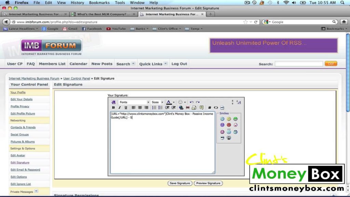Increase indent in signature editor
350x197 pixels.
coord(173,108)
